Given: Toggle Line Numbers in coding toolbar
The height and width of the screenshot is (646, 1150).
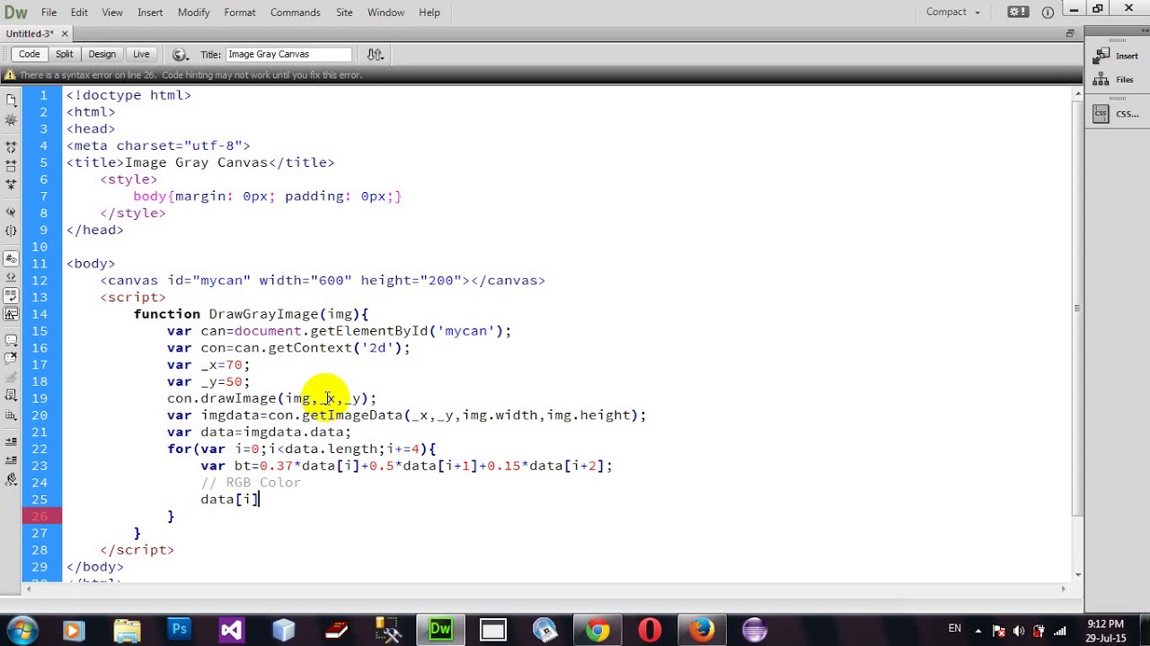Looking at the screenshot, I should coord(11,258).
